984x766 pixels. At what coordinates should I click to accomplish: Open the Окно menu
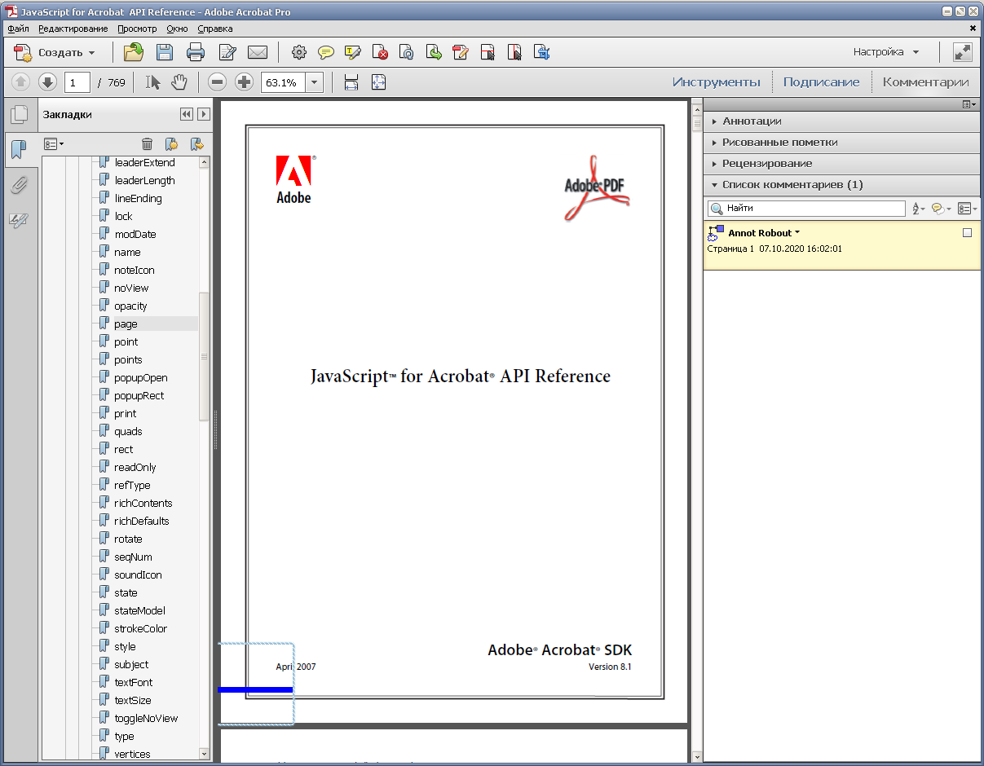(177, 29)
